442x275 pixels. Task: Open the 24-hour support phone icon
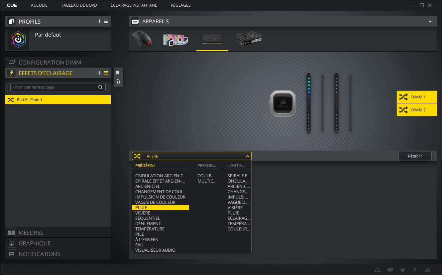pyautogui.click(x=377, y=270)
